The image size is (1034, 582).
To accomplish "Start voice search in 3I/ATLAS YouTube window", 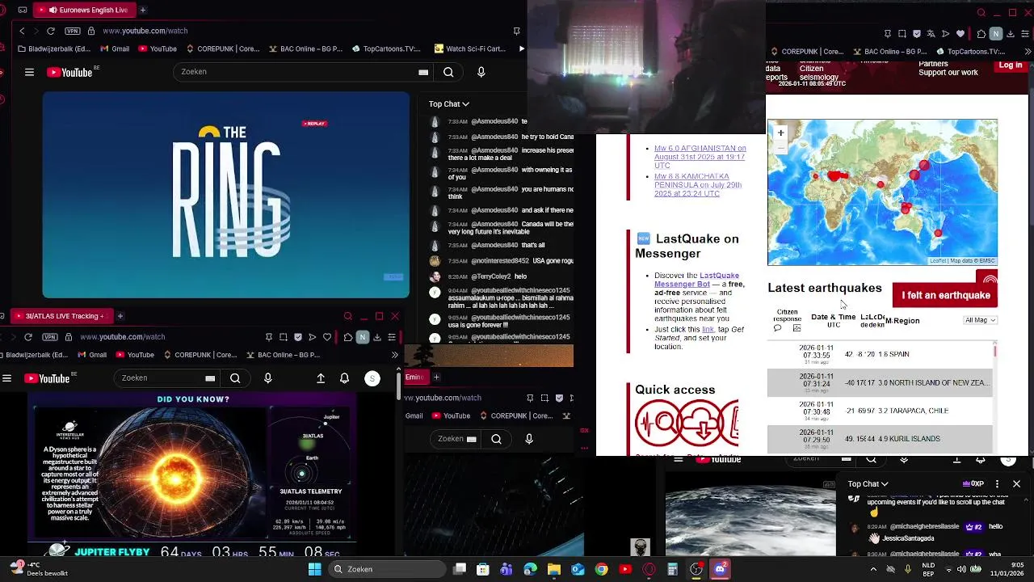I will tap(268, 377).
